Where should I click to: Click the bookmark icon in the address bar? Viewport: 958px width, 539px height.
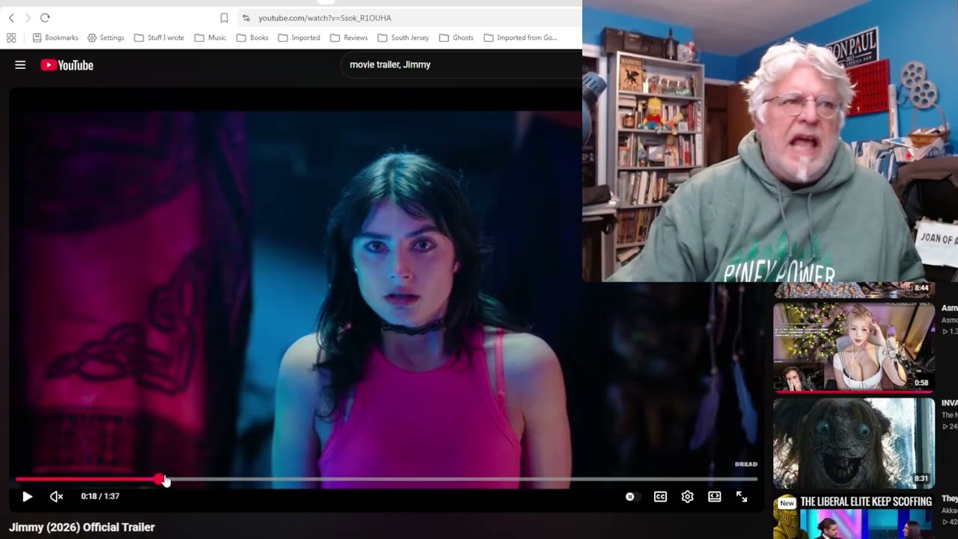(224, 18)
